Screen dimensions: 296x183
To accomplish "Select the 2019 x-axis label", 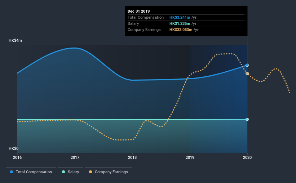I will [190, 157].
